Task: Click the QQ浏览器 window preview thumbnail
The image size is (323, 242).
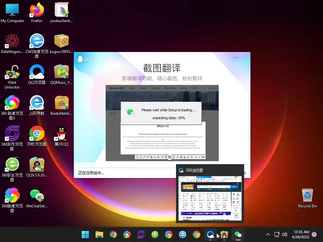Action: tap(210, 198)
